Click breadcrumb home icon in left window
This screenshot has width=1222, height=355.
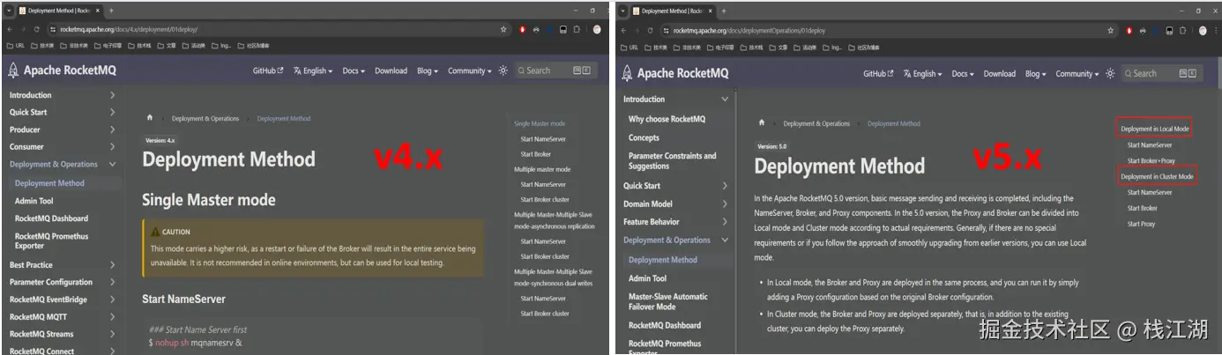point(150,118)
